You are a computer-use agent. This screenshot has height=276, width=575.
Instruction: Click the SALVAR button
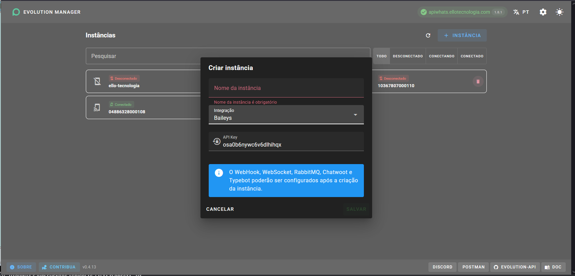(356, 209)
